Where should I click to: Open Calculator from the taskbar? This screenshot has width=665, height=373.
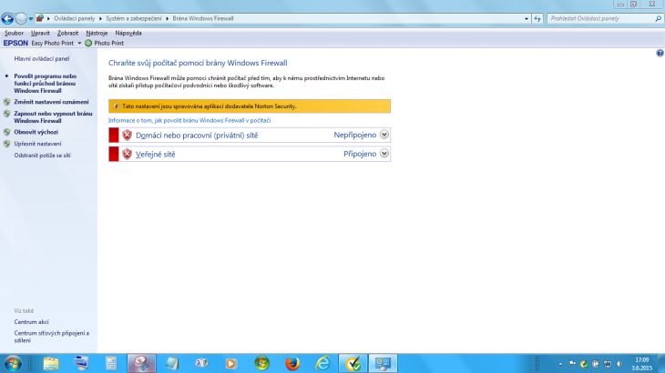[111, 364]
